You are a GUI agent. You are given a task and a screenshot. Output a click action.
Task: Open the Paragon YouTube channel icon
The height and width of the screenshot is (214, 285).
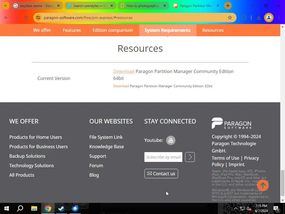[x=171, y=140]
